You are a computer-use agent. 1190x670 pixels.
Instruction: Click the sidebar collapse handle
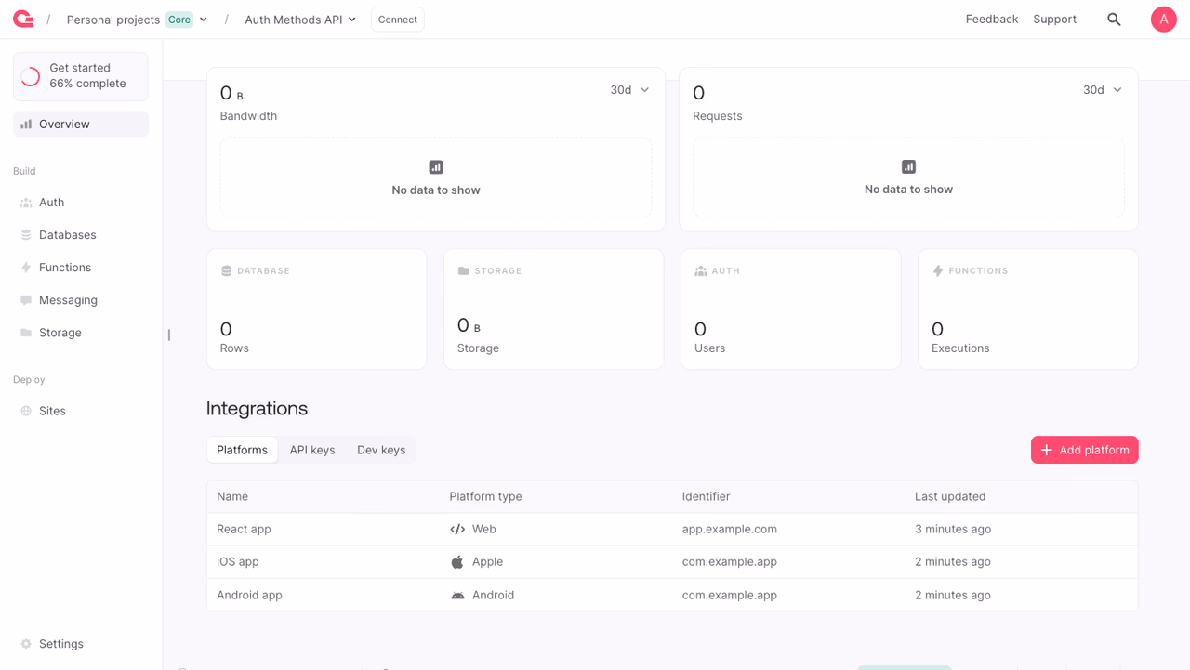pos(168,335)
